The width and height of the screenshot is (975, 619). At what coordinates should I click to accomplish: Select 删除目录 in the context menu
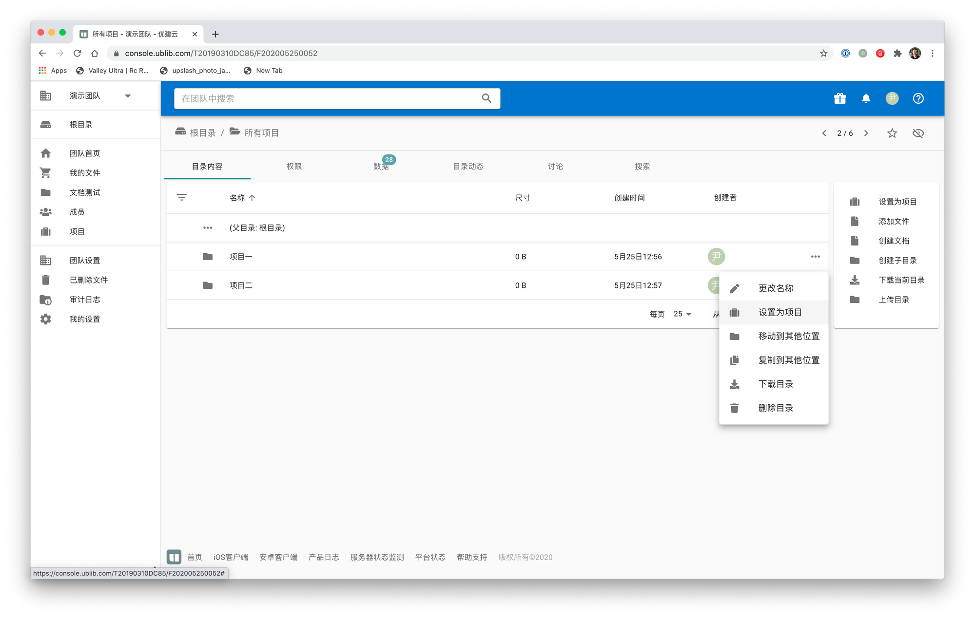coord(775,408)
